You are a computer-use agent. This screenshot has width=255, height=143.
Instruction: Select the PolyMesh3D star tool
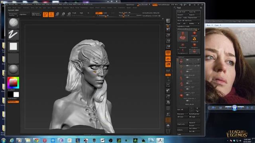coord(182,45)
